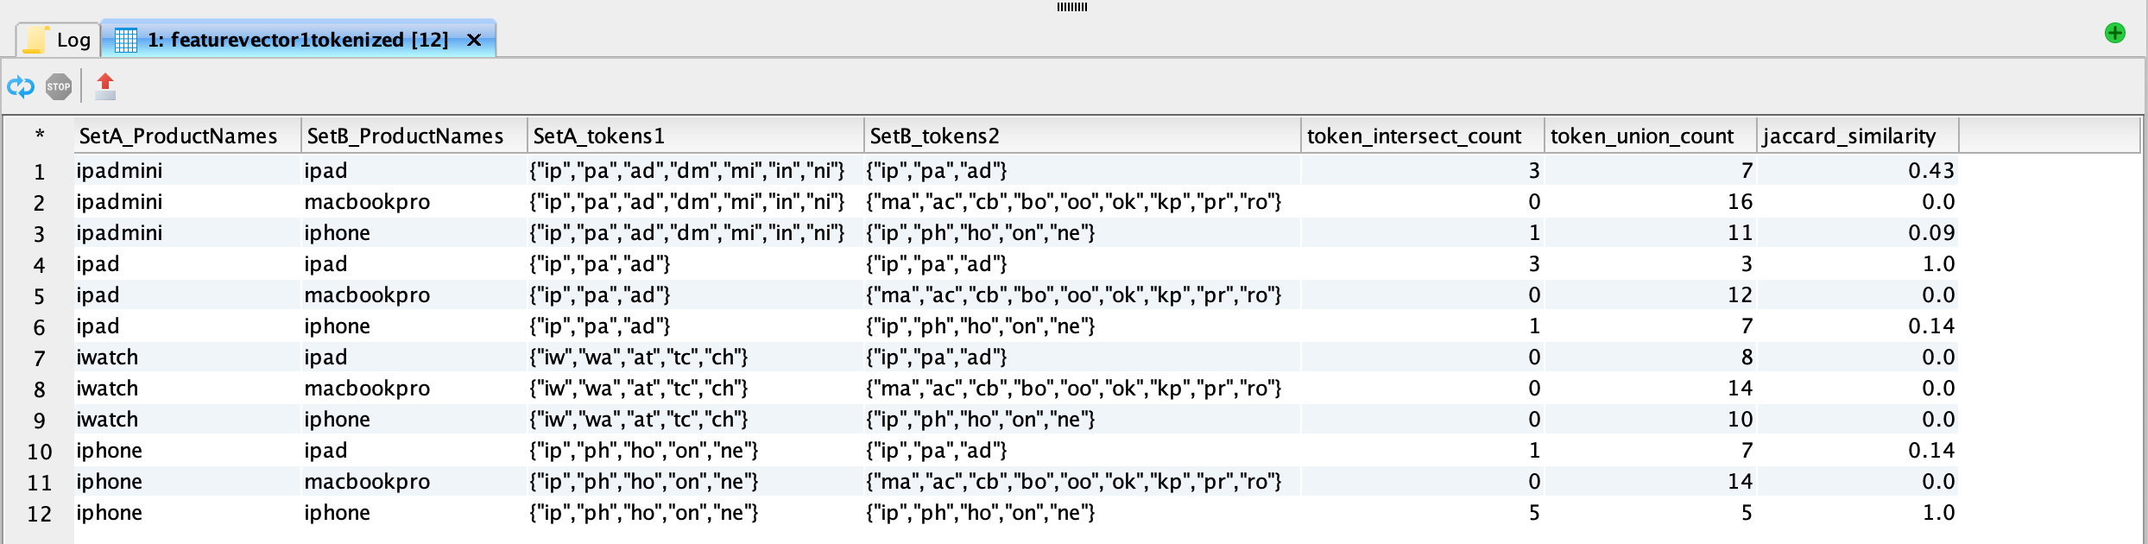
Task: Click the green plus add-tab icon
Action: [2114, 33]
